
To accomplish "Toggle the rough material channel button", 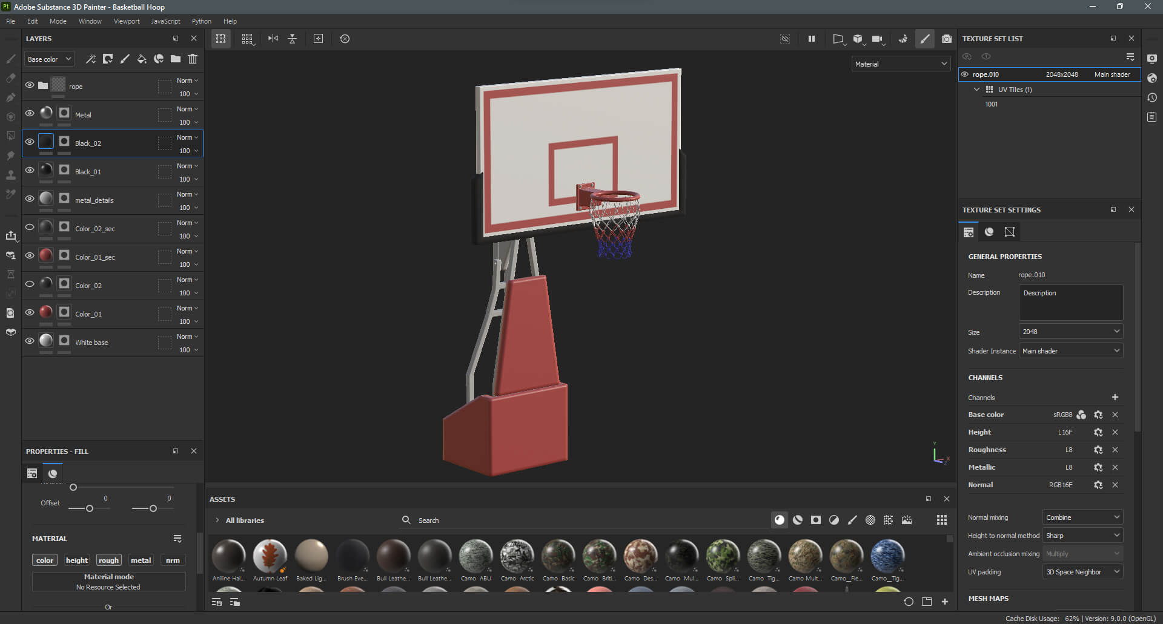I will 108,560.
